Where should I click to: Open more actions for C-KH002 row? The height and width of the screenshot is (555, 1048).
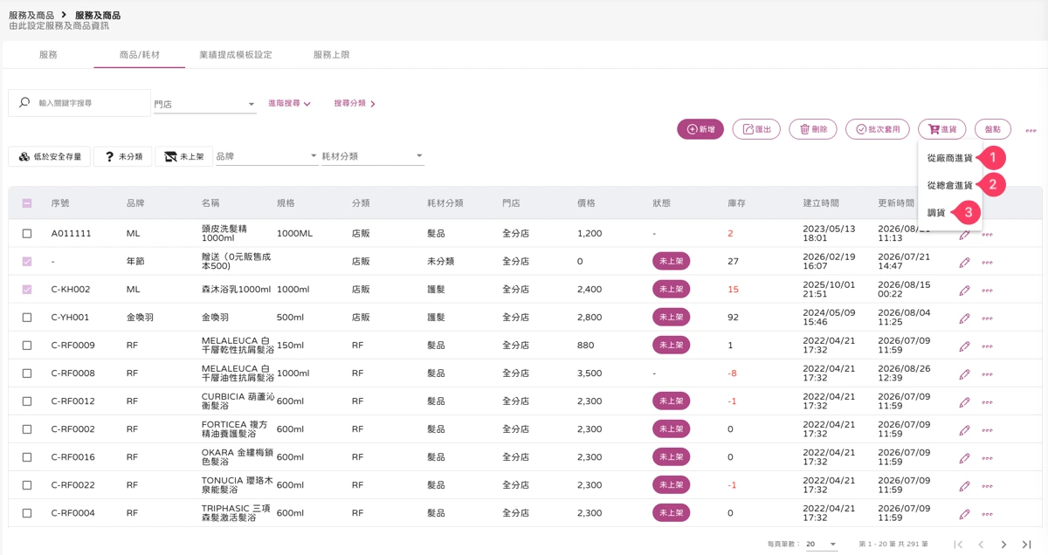pos(988,291)
